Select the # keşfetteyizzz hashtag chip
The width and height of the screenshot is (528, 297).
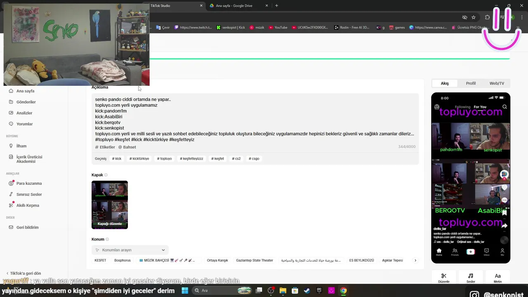coord(191,159)
